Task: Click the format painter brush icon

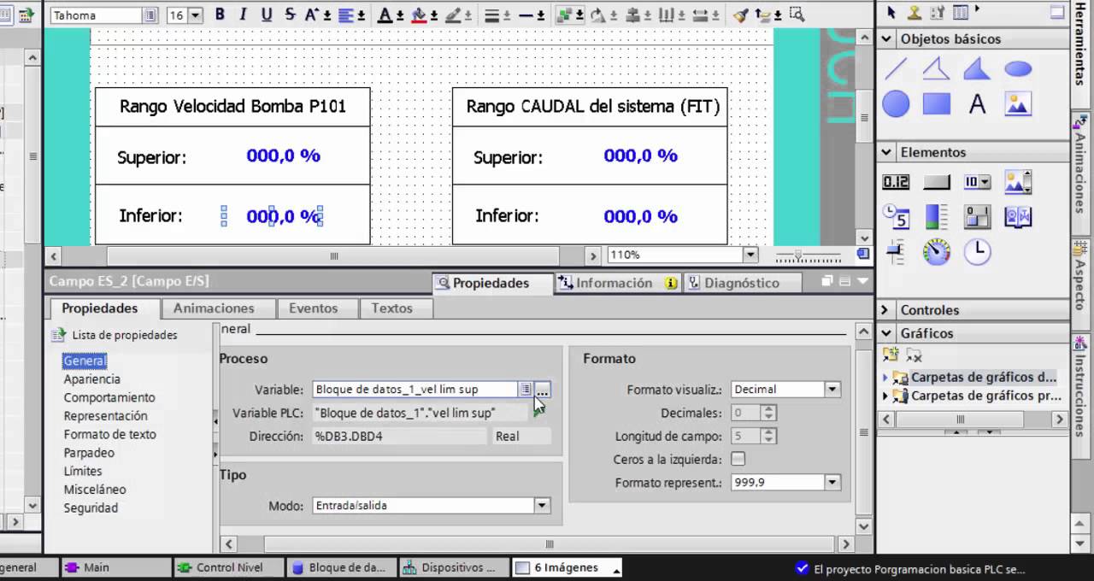Action: [x=741, y=15]
